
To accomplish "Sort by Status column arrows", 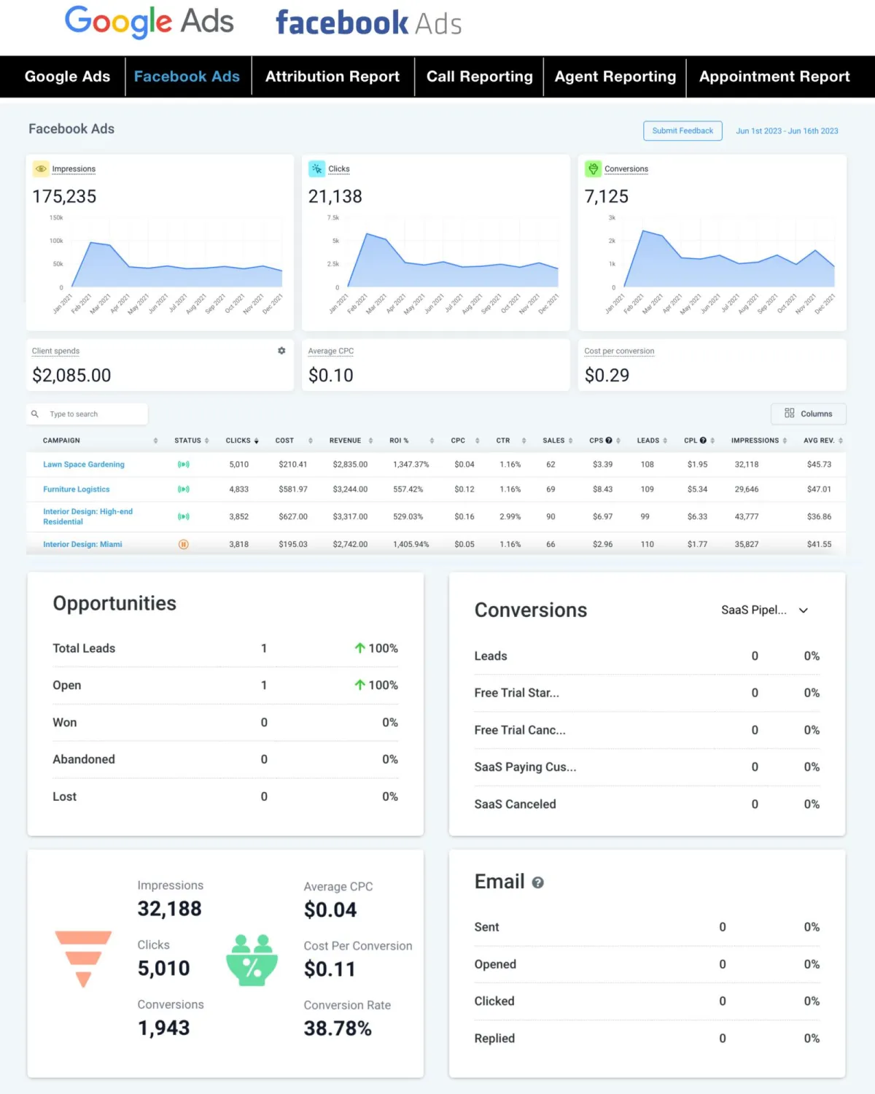I will click(x=206, y=441).
